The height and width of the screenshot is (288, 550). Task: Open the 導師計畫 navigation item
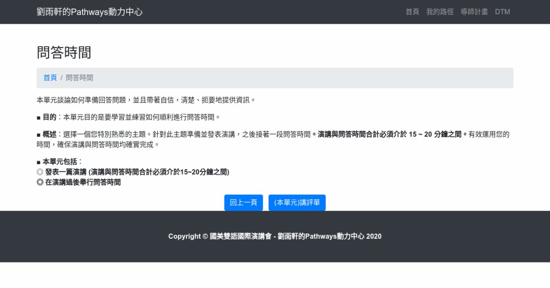pyautogui.click(x=474, y=12)
